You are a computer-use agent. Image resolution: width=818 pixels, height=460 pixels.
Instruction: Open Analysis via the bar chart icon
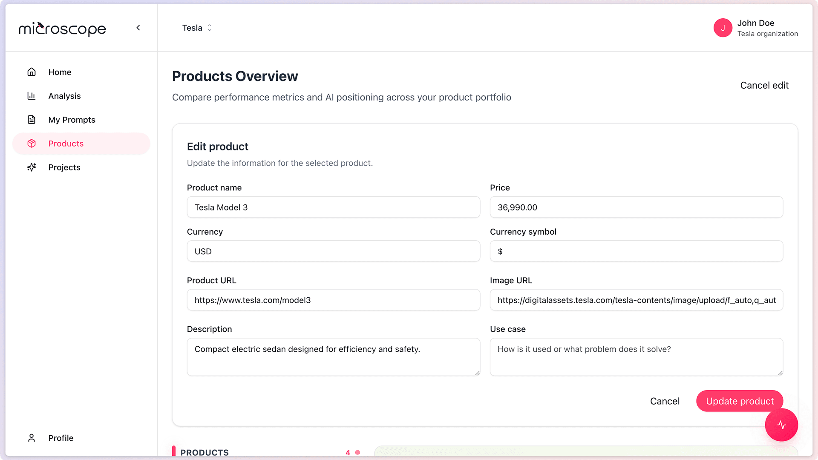pos(32,96)
